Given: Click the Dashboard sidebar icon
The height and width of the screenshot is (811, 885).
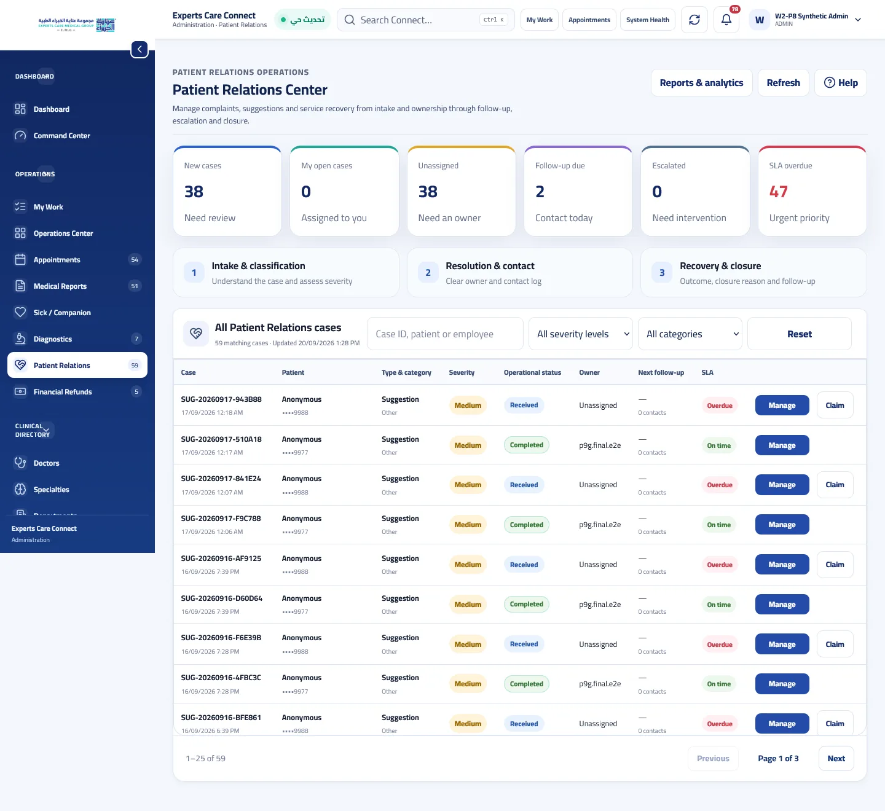Looking at the screenshot, I should (x=20, y=109).
